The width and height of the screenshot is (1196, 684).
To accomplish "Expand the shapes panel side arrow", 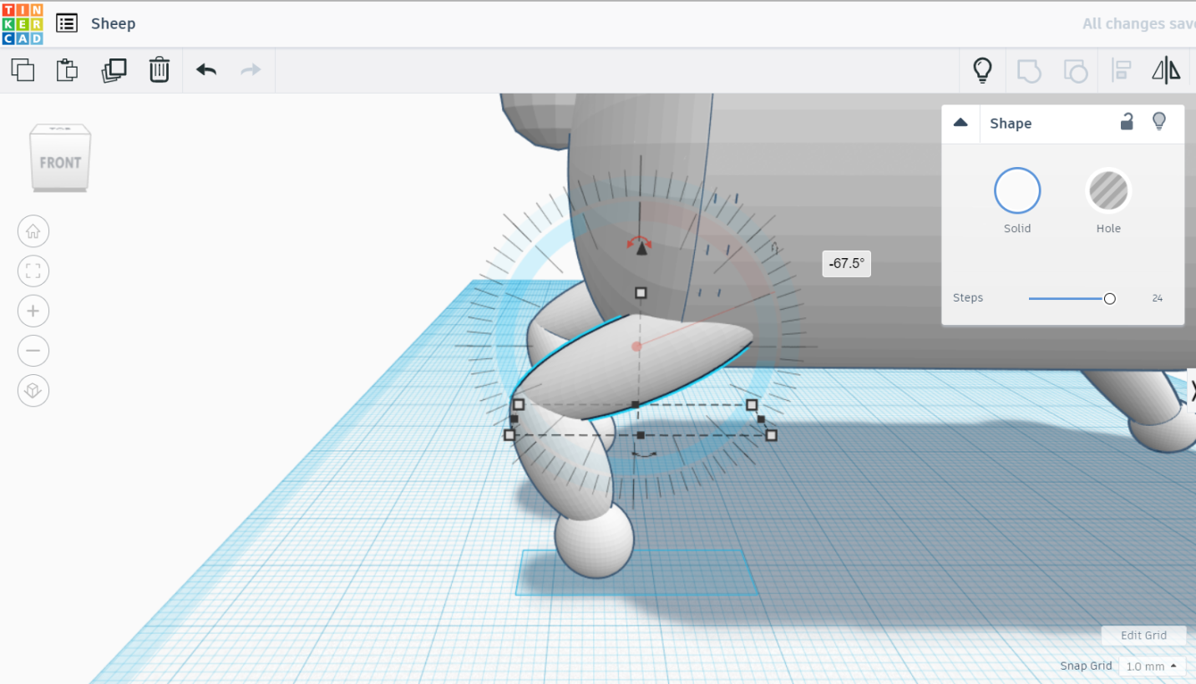I will click(1192, 390).
